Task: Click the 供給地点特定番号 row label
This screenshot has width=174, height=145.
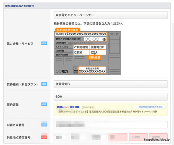Action: (18, 137)
